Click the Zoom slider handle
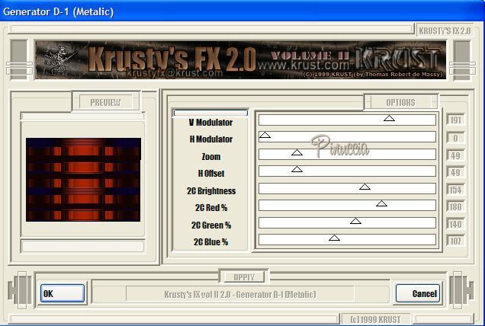This screenshot has width=485, height=326. tap(297, 152)
